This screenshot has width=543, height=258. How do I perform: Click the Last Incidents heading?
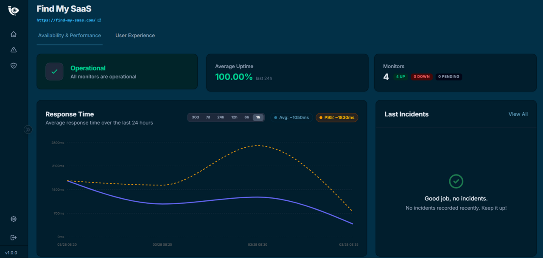click(406, 114)
